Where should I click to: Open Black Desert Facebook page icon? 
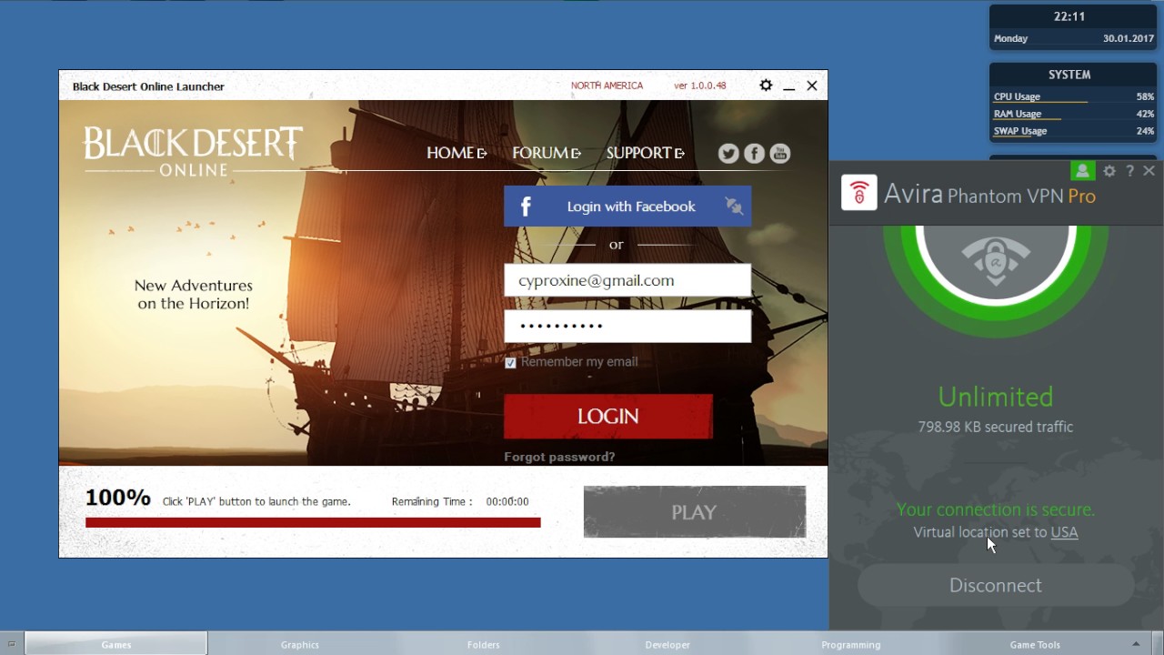[754, 154]
